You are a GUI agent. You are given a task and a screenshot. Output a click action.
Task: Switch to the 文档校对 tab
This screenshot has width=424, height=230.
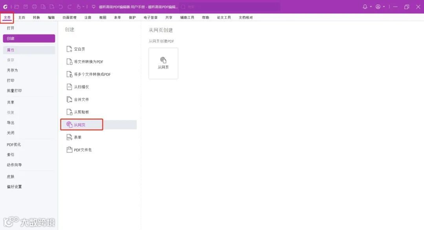(x=246, y=18)
